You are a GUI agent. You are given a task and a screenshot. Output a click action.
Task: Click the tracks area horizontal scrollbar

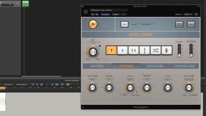[41, 76]
